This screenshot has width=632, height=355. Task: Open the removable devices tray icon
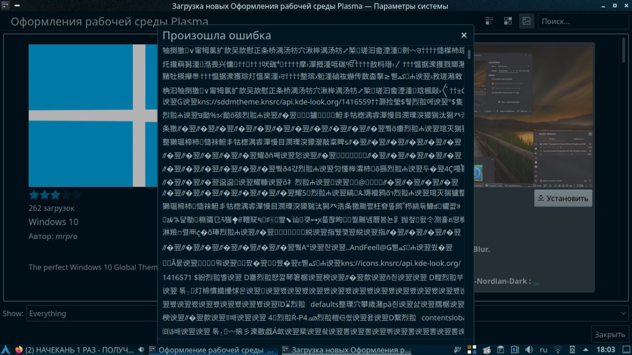[573, 350]
